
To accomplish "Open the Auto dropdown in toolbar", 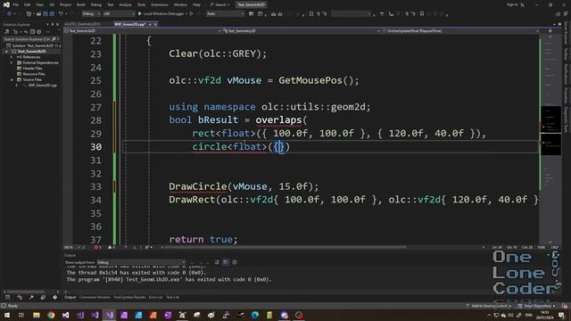I will [225, 14].
